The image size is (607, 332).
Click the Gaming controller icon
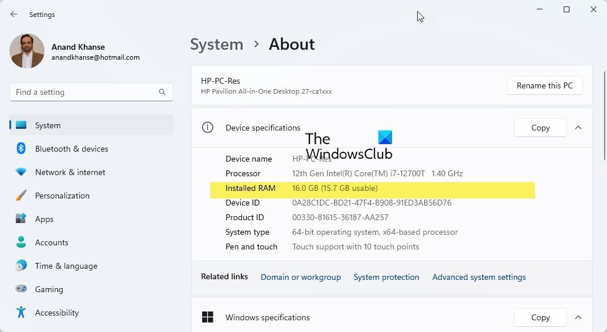(x=21, y=289)
